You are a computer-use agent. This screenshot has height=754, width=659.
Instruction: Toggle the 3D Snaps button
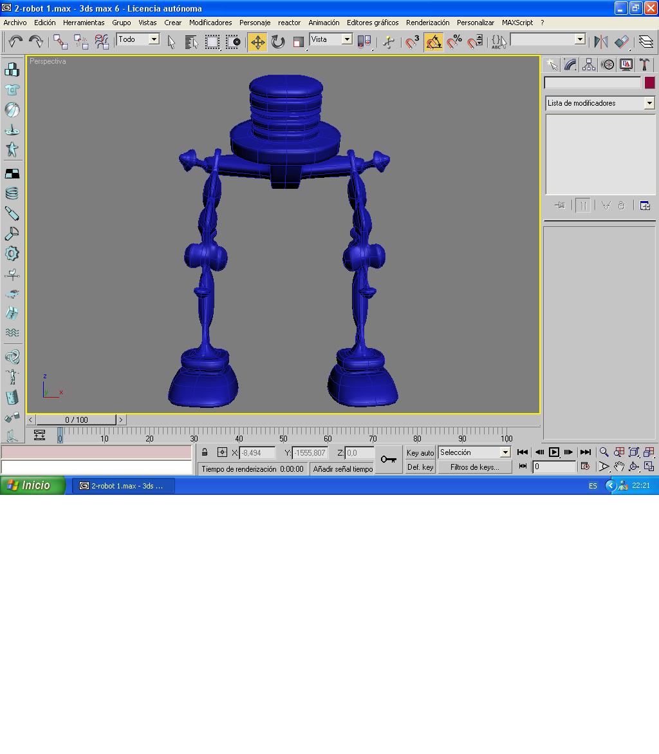tap(412, 42)
